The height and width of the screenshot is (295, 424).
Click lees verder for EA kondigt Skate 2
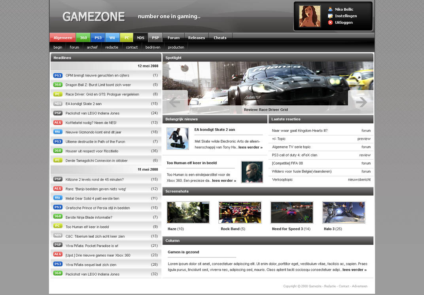click(250, 147)
